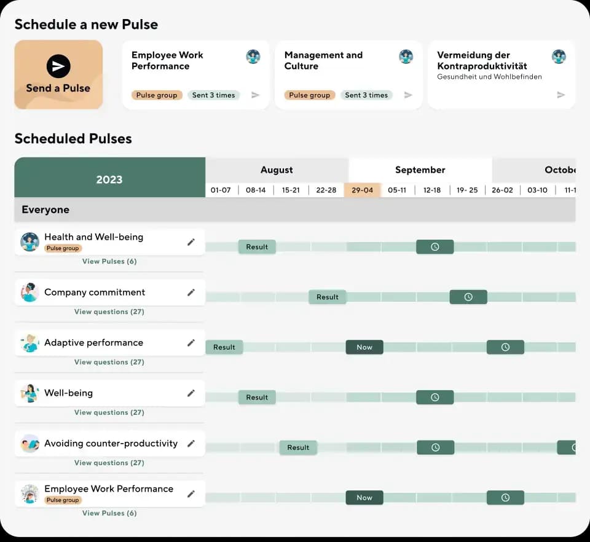Image resolution: width=590 pixels, height=542 pixels.
Task: Select the send icon on Management and Culture card
Action: (x=408, y=95)
